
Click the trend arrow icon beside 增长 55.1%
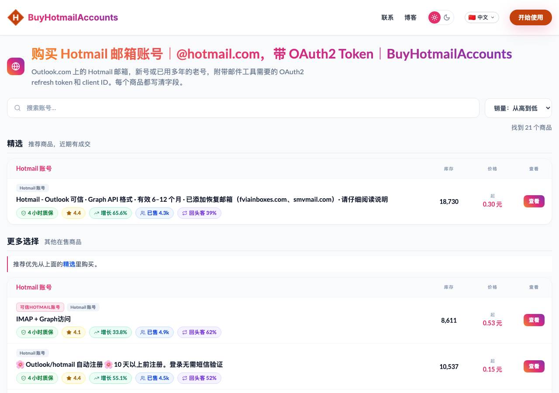(97, 378)
